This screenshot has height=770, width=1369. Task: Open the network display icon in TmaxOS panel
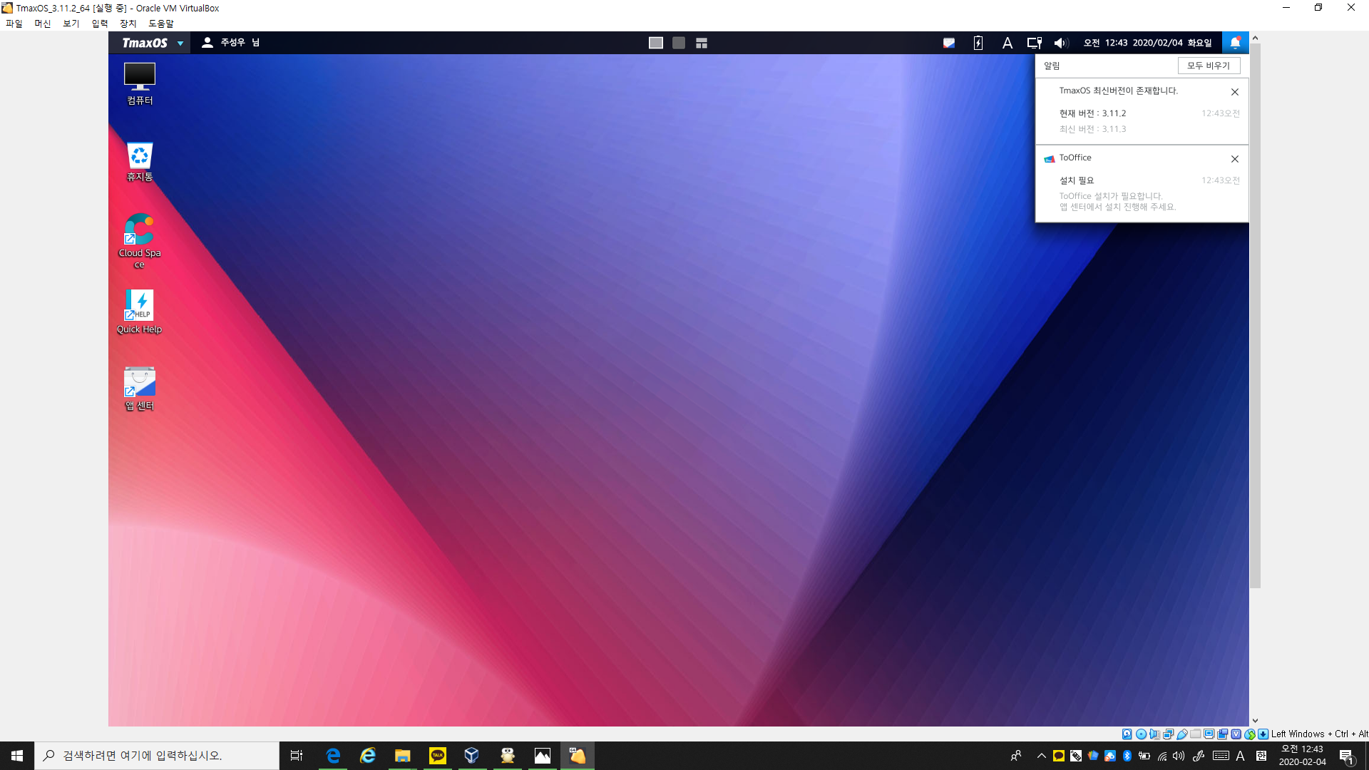(x=1034, y=43)
